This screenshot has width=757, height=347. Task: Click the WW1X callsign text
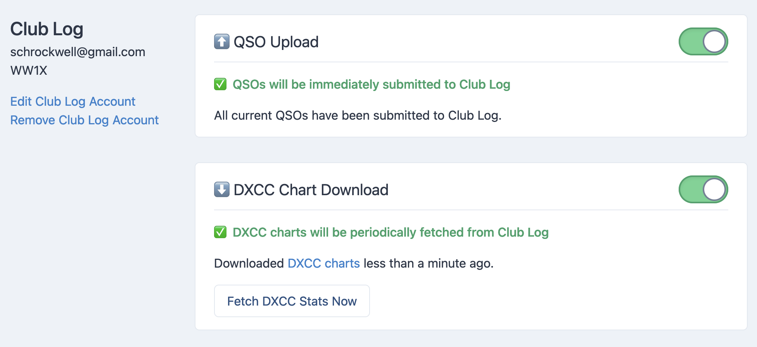coord(29,70)
